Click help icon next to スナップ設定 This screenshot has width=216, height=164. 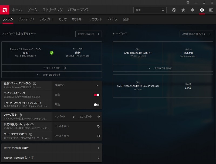(x=21, y=115)
